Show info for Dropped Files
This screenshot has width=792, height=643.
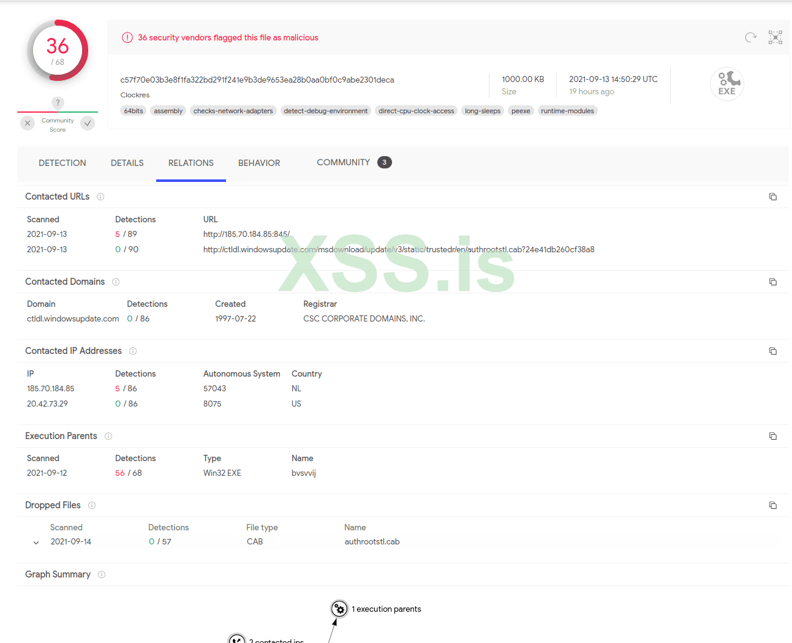pos(92,505)
